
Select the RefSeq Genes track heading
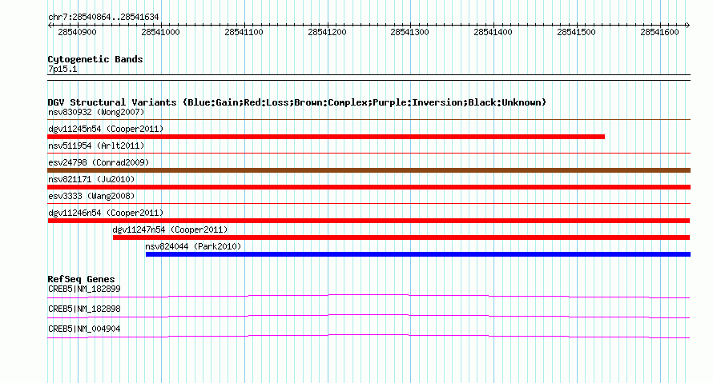(x=81, y=279)
